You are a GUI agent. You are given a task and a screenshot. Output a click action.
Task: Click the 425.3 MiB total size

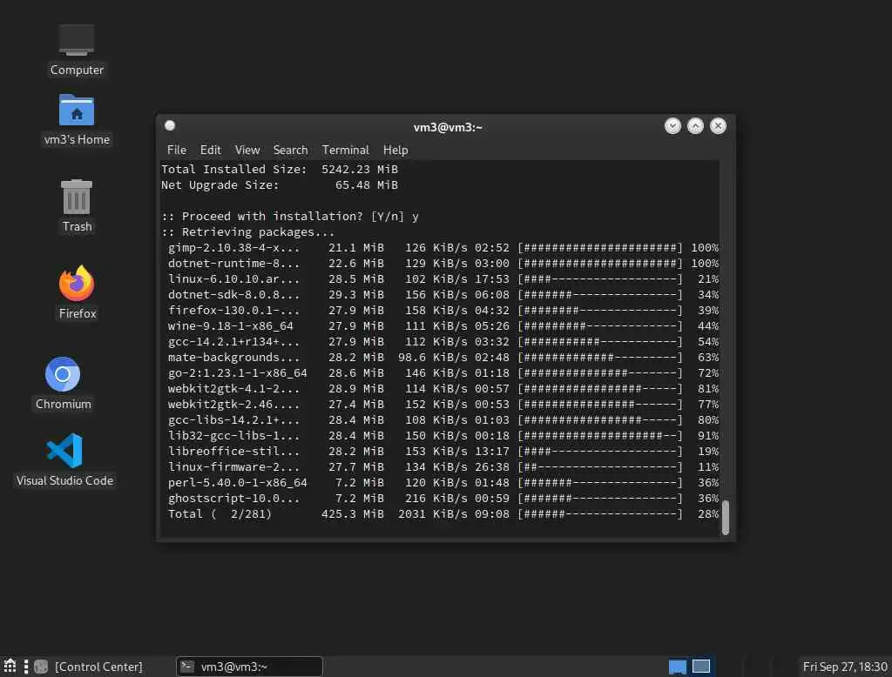(353, 514)
